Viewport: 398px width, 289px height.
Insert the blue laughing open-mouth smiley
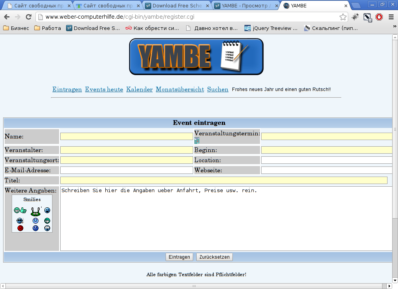47,210
